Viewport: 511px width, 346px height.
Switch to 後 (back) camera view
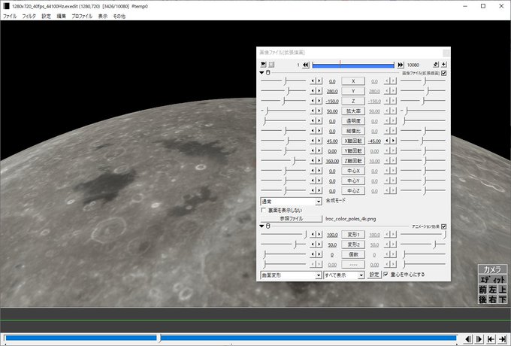click(x=482, y=299)
